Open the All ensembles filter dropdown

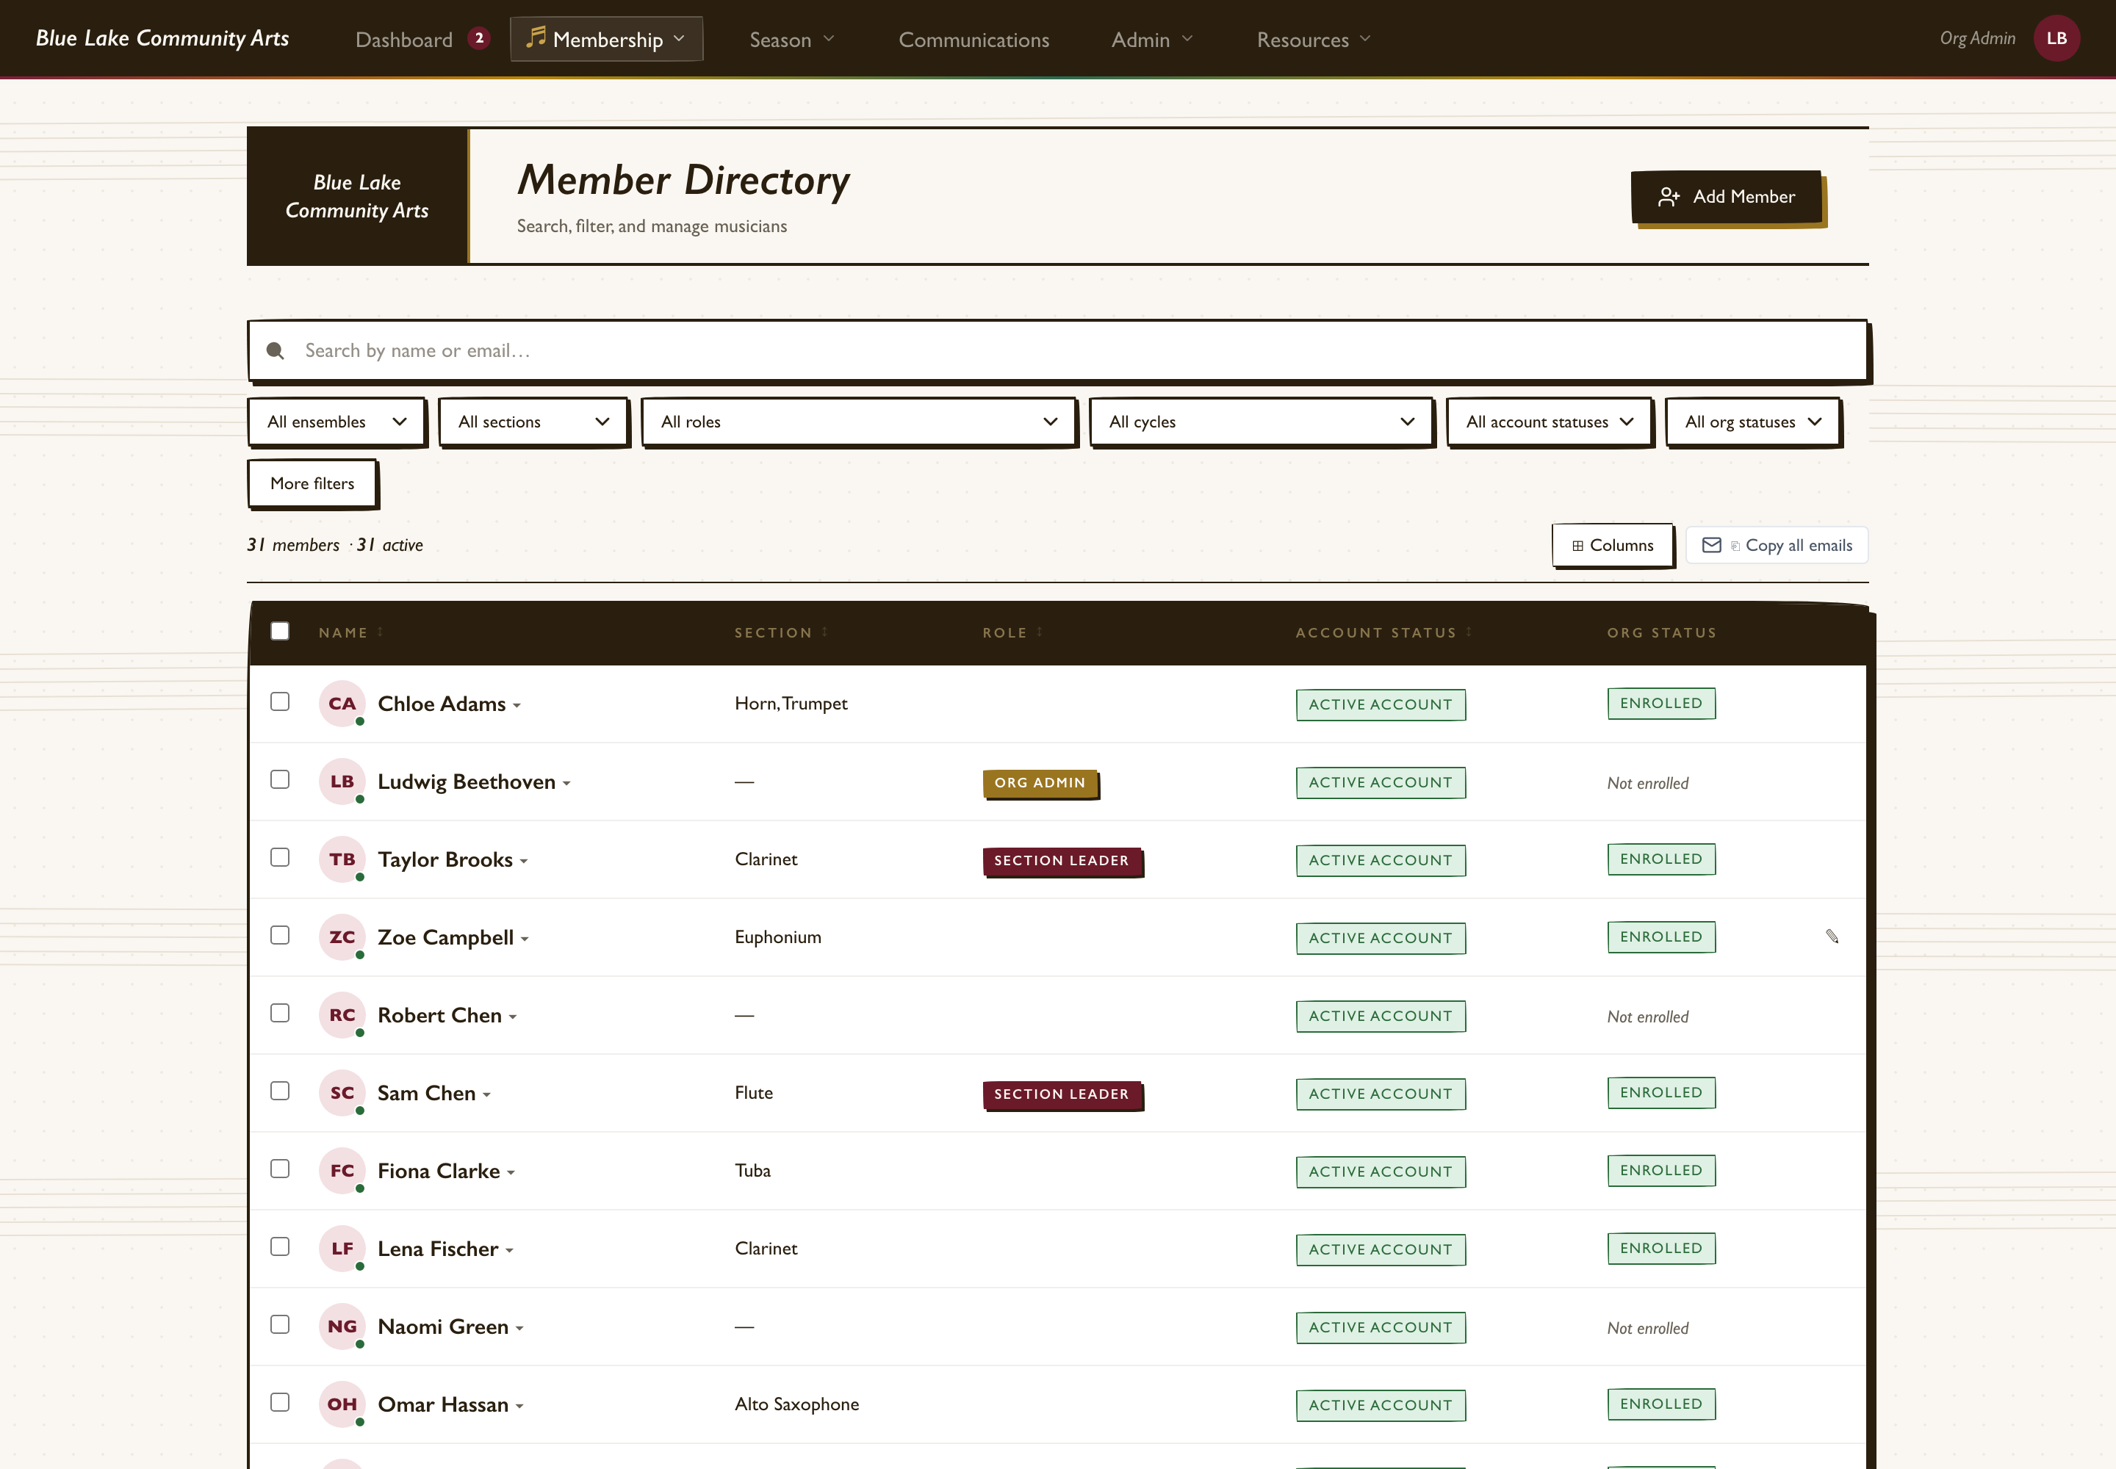point(336,422)
